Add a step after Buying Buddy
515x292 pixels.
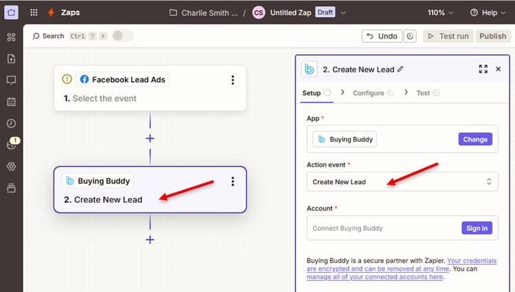[150, 240]
